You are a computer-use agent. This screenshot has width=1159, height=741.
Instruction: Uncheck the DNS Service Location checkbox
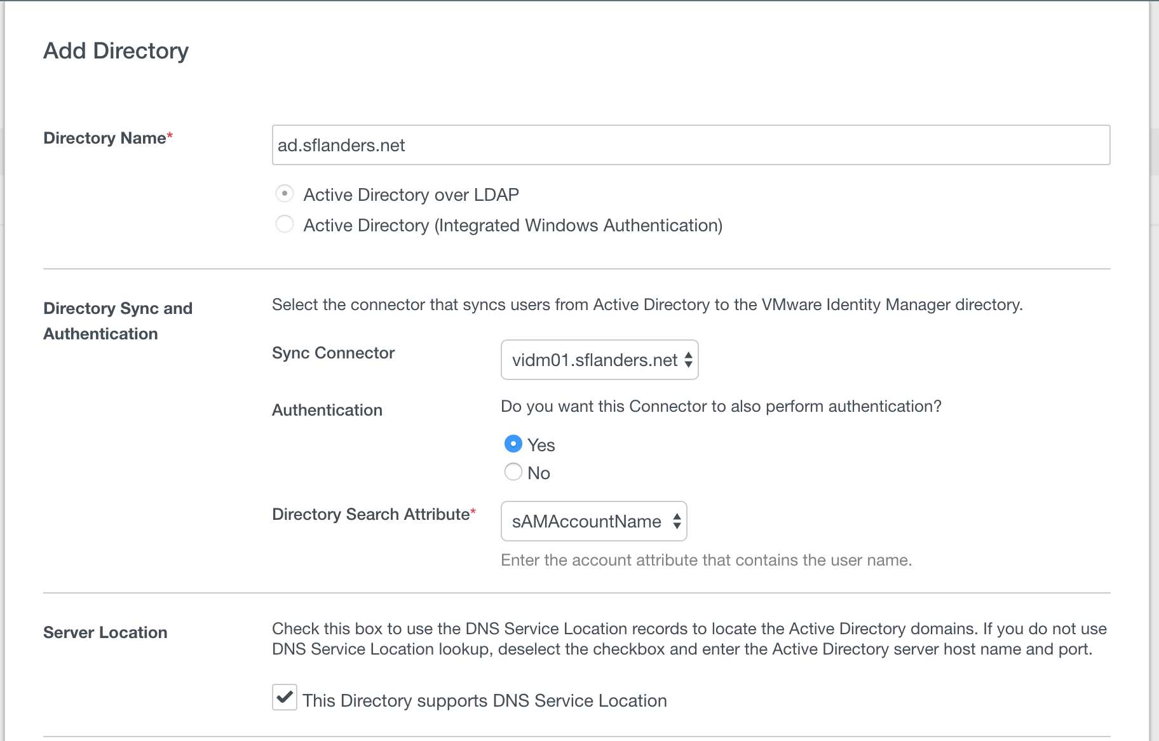click(x=284, y=697)
